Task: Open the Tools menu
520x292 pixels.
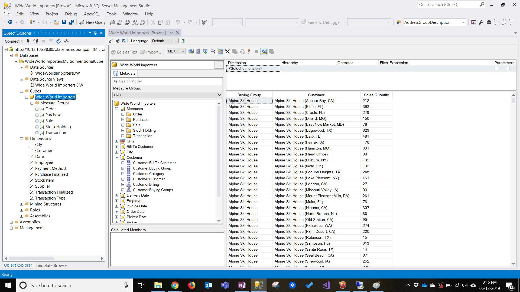Action: click(111, 14)
